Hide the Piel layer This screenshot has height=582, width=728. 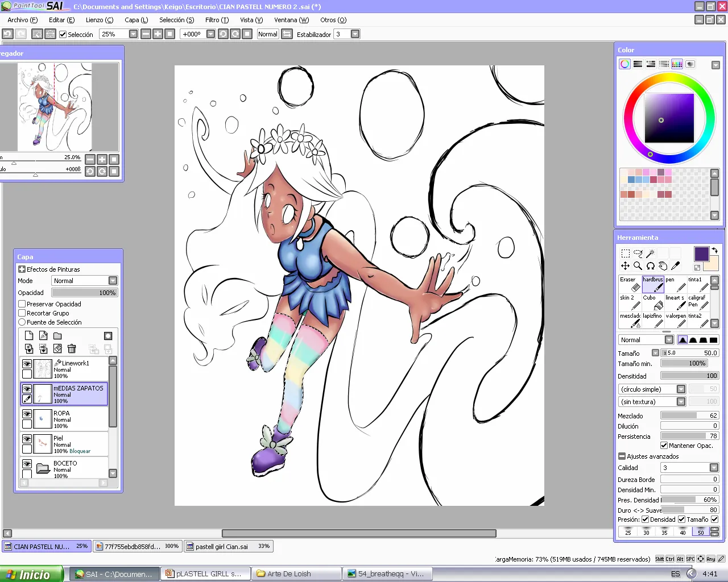[27, 439]
